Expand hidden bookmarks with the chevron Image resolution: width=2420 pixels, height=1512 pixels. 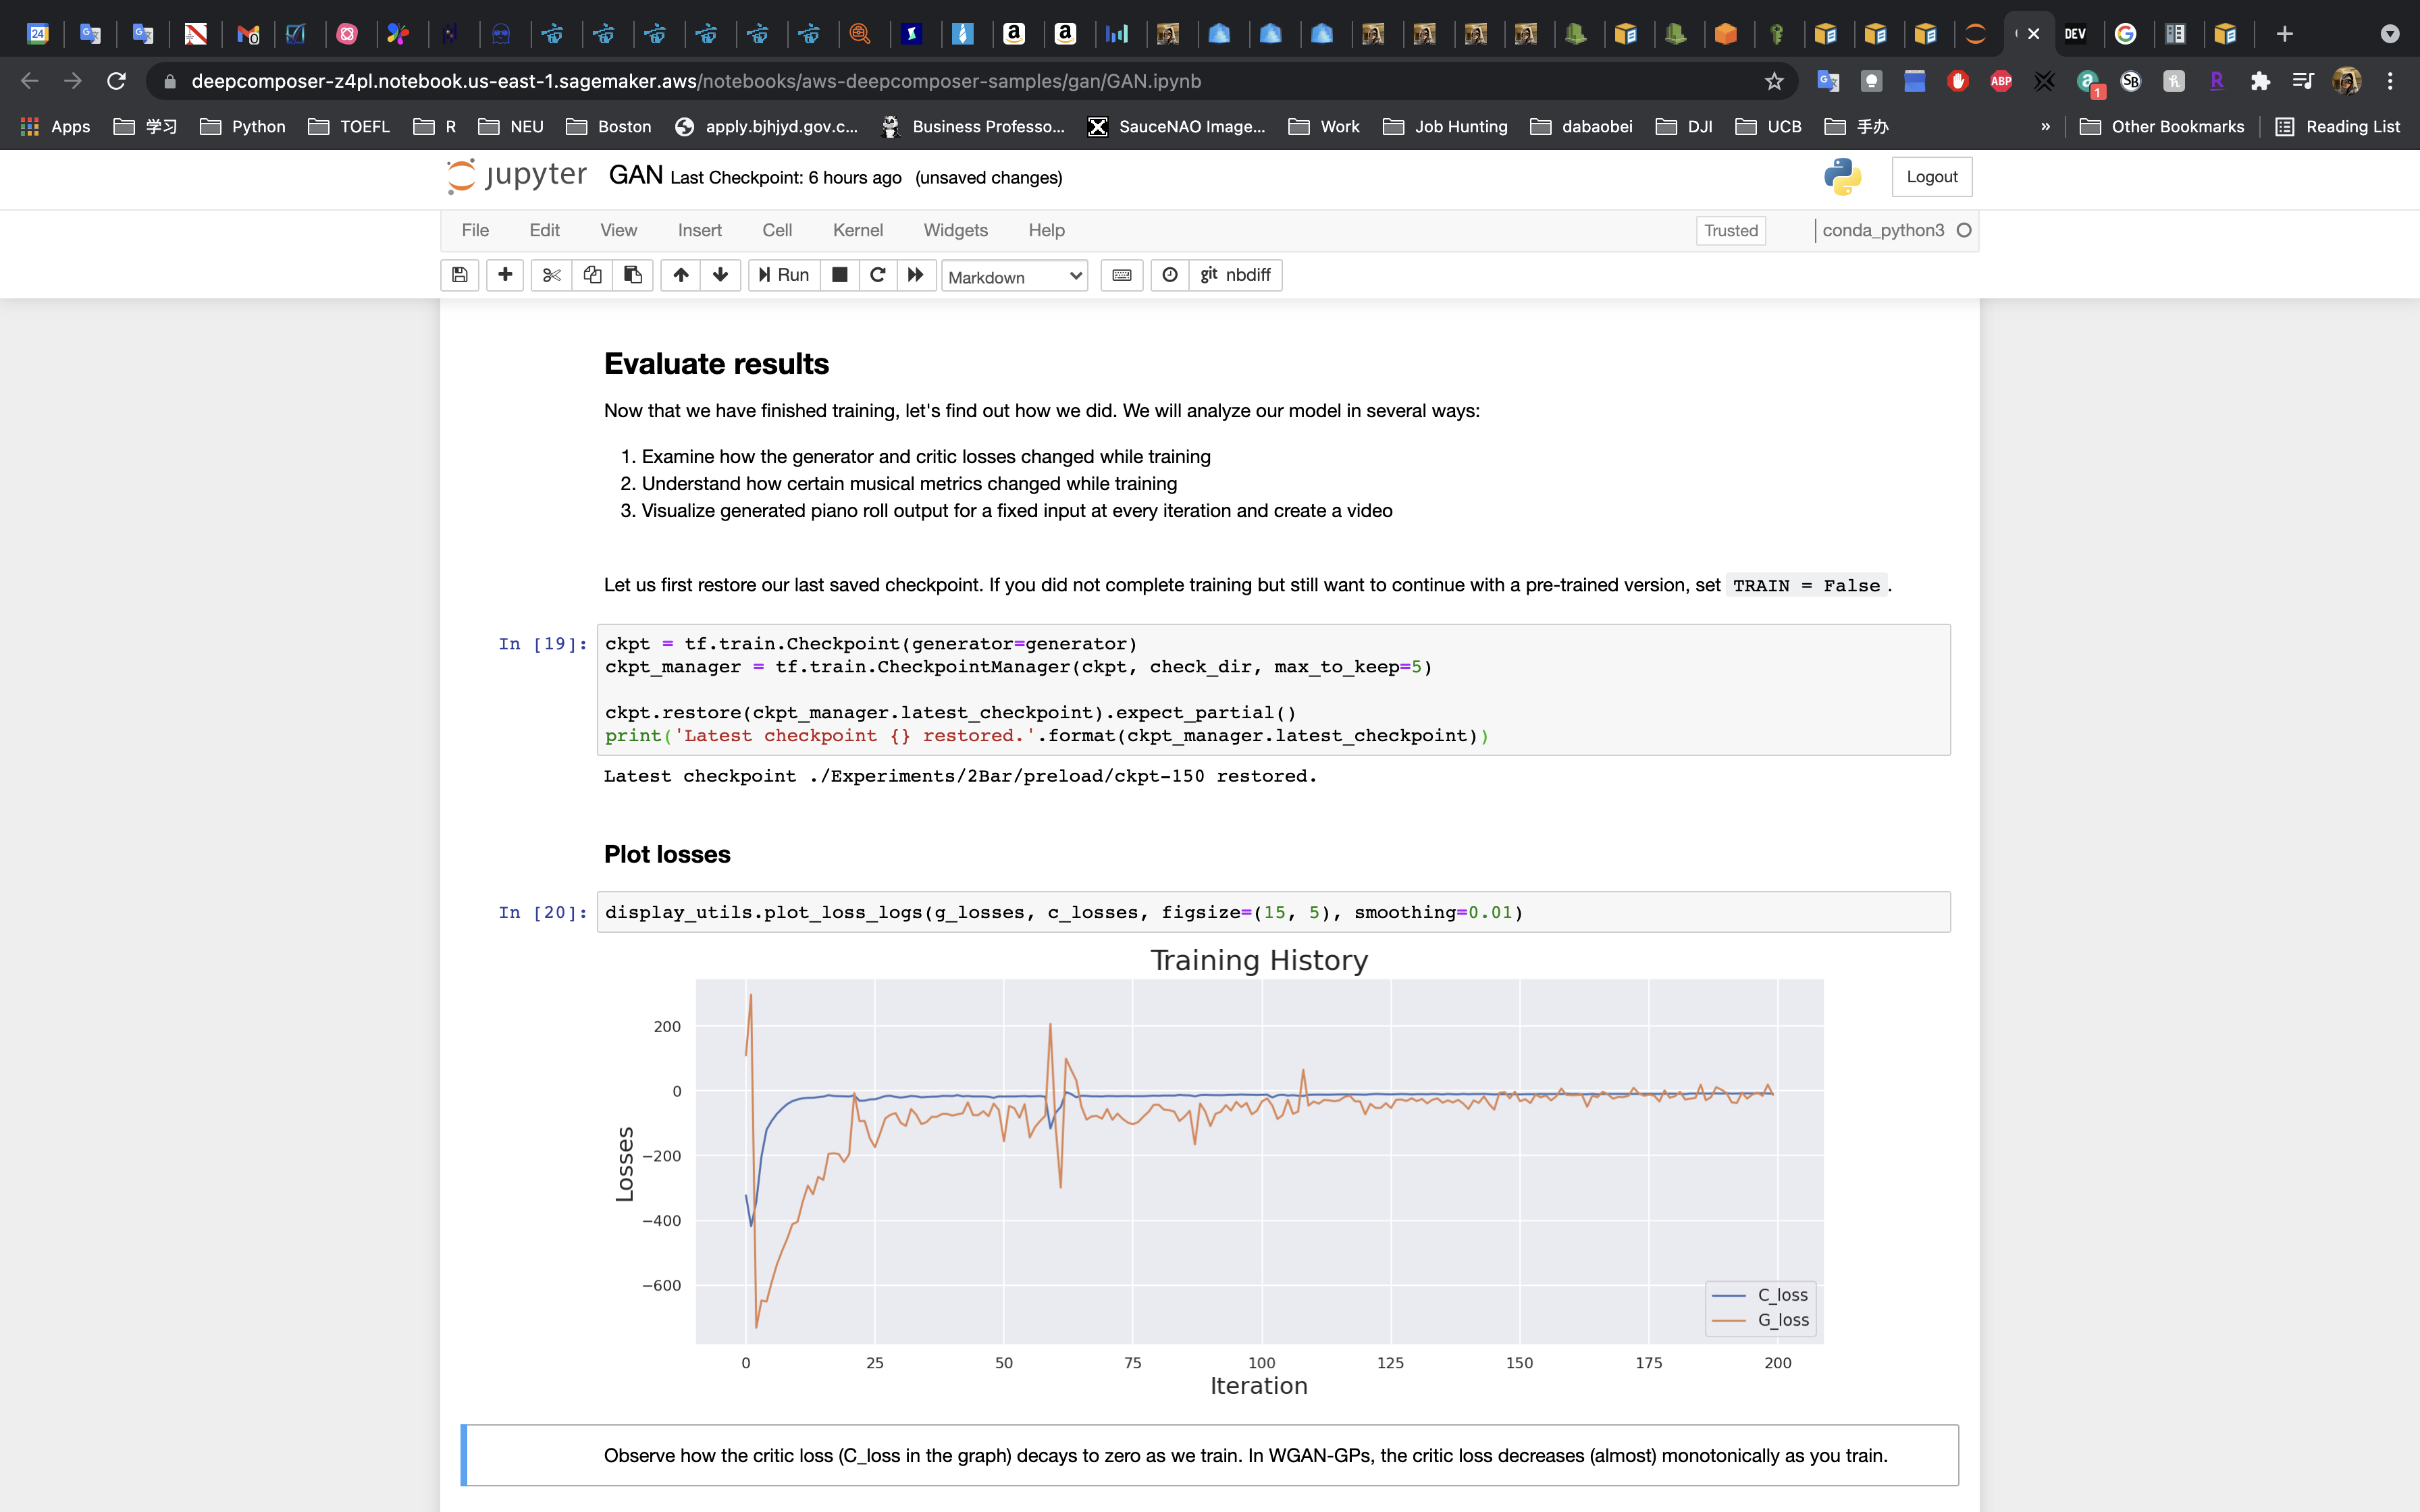click(2045, 126)
